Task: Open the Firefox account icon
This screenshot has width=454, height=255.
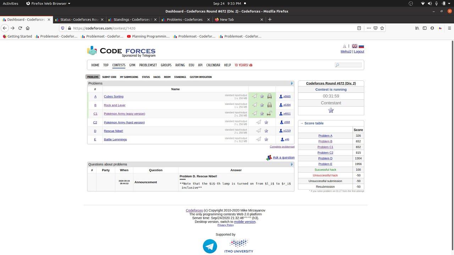Action: click(x=432, y=28)
